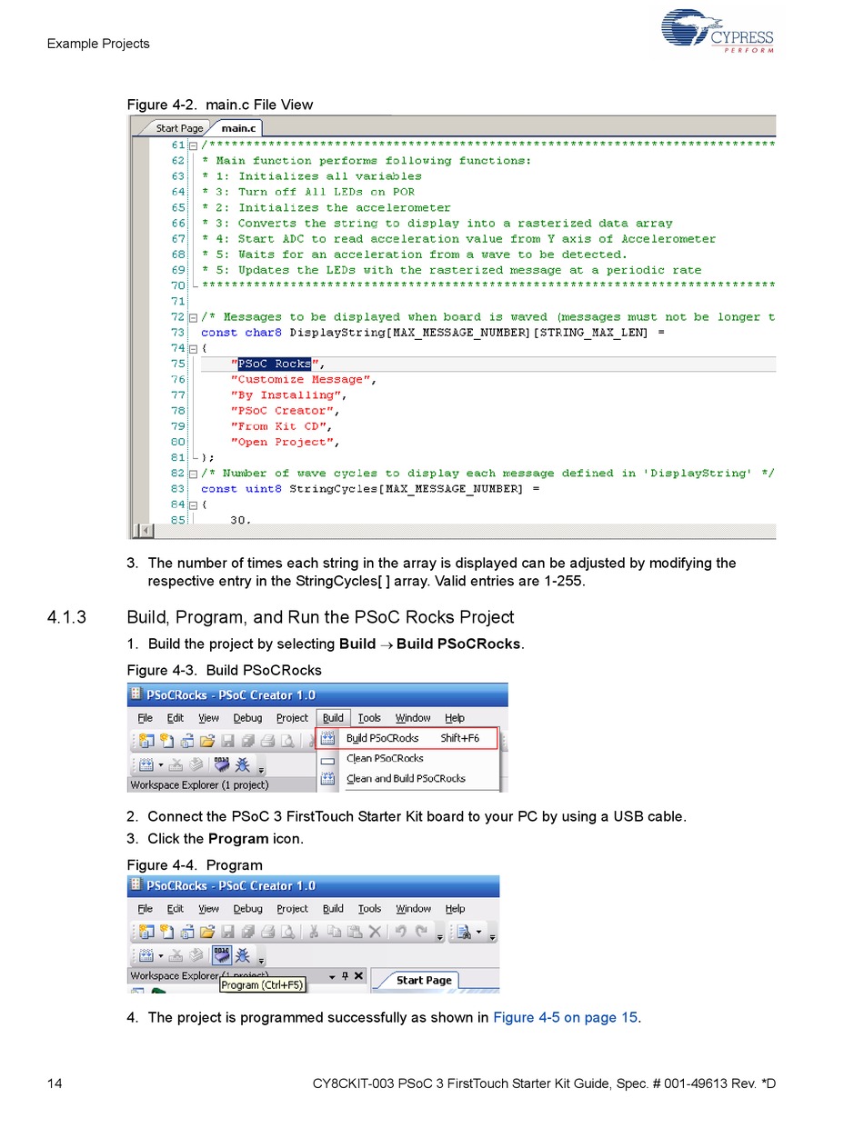
Task: Click the "By Installing" string on line 77
Action: tap(287, 395)
